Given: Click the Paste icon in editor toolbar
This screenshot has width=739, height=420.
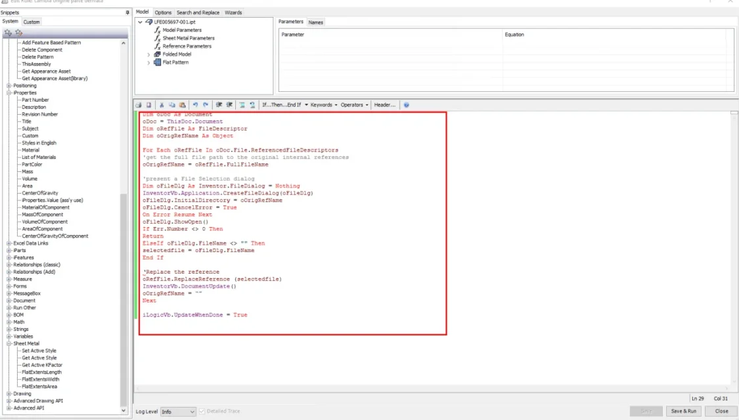Looking at the screenshot, I should point(183,105).
